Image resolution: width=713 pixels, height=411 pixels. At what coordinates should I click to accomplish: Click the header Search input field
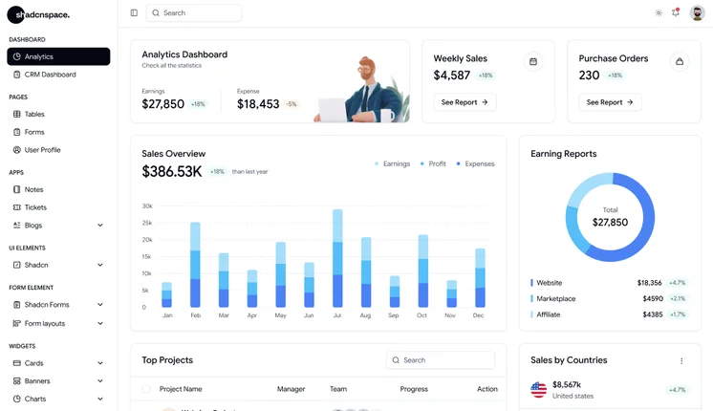[x=194, y=12]
